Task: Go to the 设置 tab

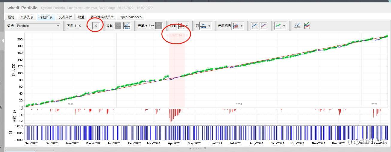Action: click(81, 17)
